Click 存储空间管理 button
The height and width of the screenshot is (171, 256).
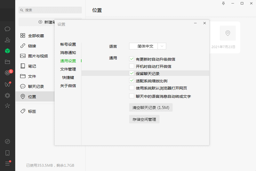(x=144, y=119)
